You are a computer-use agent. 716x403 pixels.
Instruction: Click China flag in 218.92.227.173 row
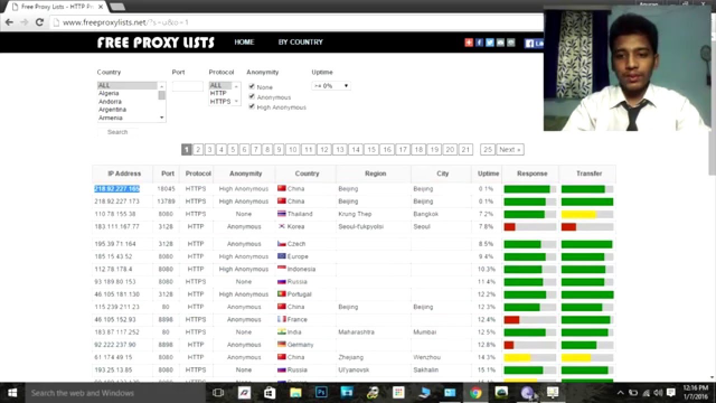pos(281,201)
